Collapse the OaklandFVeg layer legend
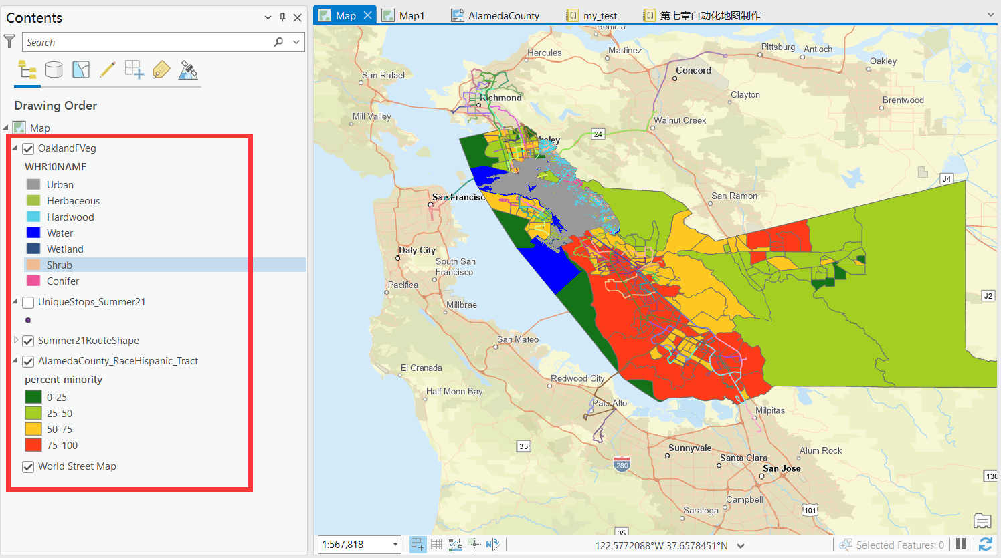This screenshot has height=558, width=1001. click(x=15, y=148)
